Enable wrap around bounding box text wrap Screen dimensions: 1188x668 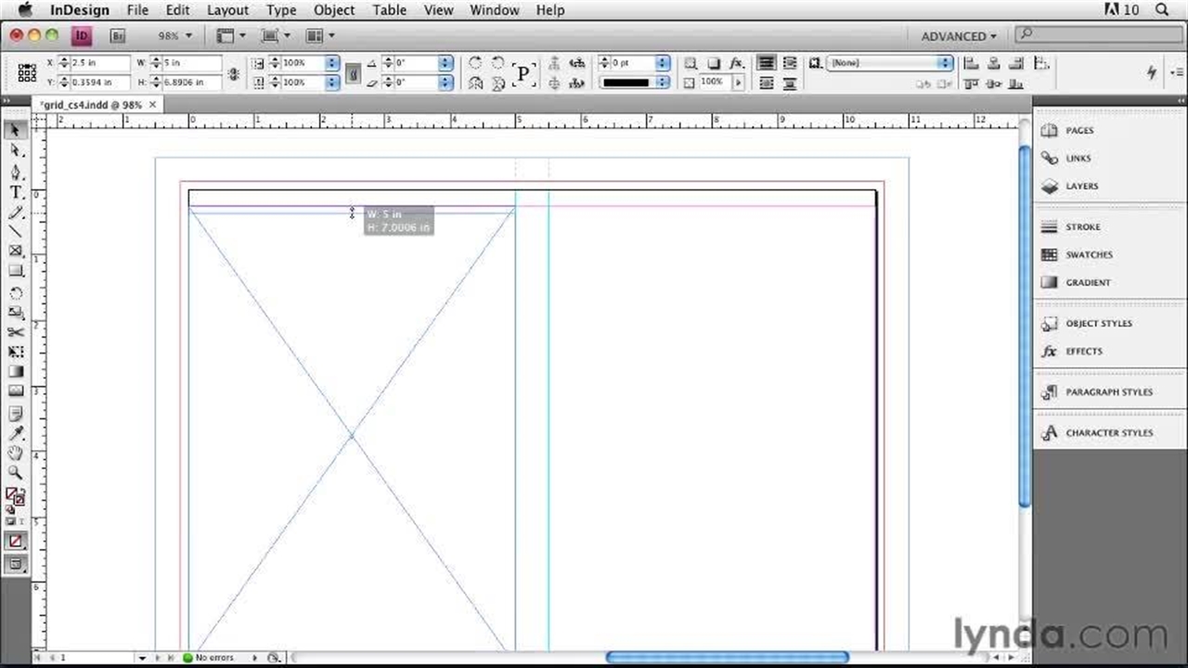(x=789, y=62)
